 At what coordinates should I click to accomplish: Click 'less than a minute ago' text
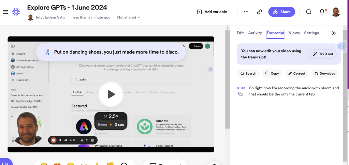(x=91, y=17)
